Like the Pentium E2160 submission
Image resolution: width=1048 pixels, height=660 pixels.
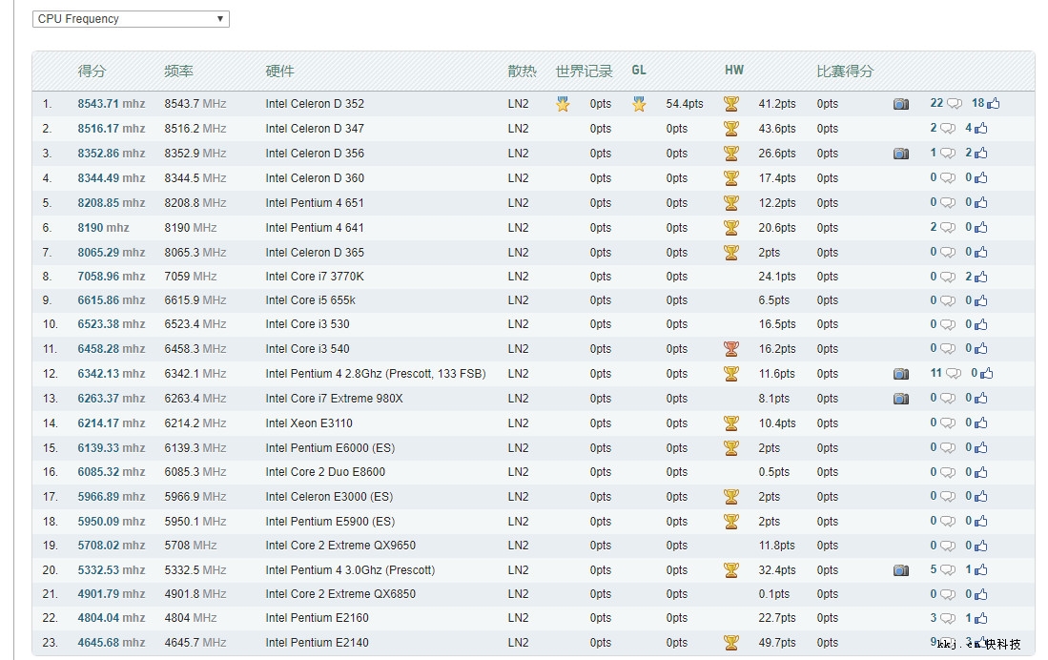pos(980,618)
